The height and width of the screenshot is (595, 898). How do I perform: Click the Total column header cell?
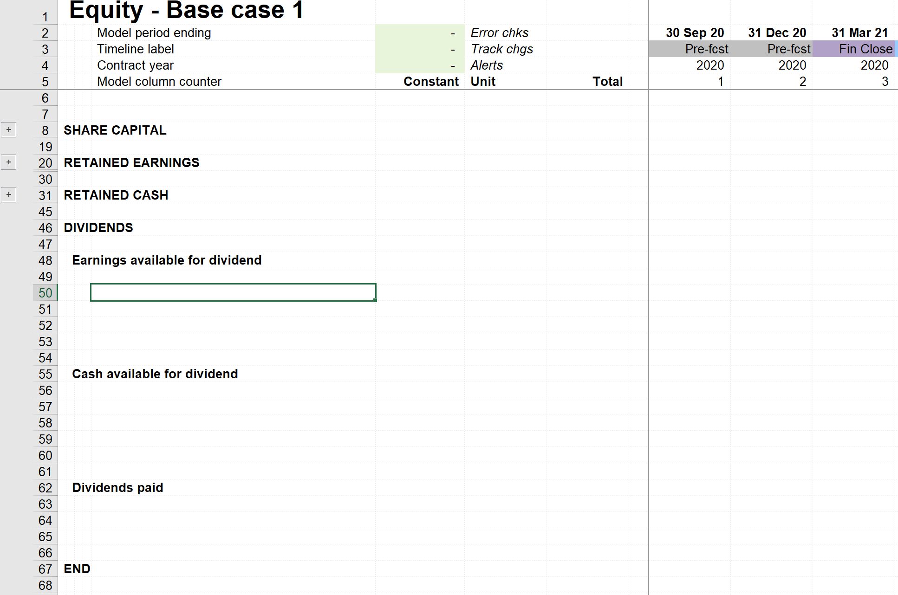coord(607,82)
